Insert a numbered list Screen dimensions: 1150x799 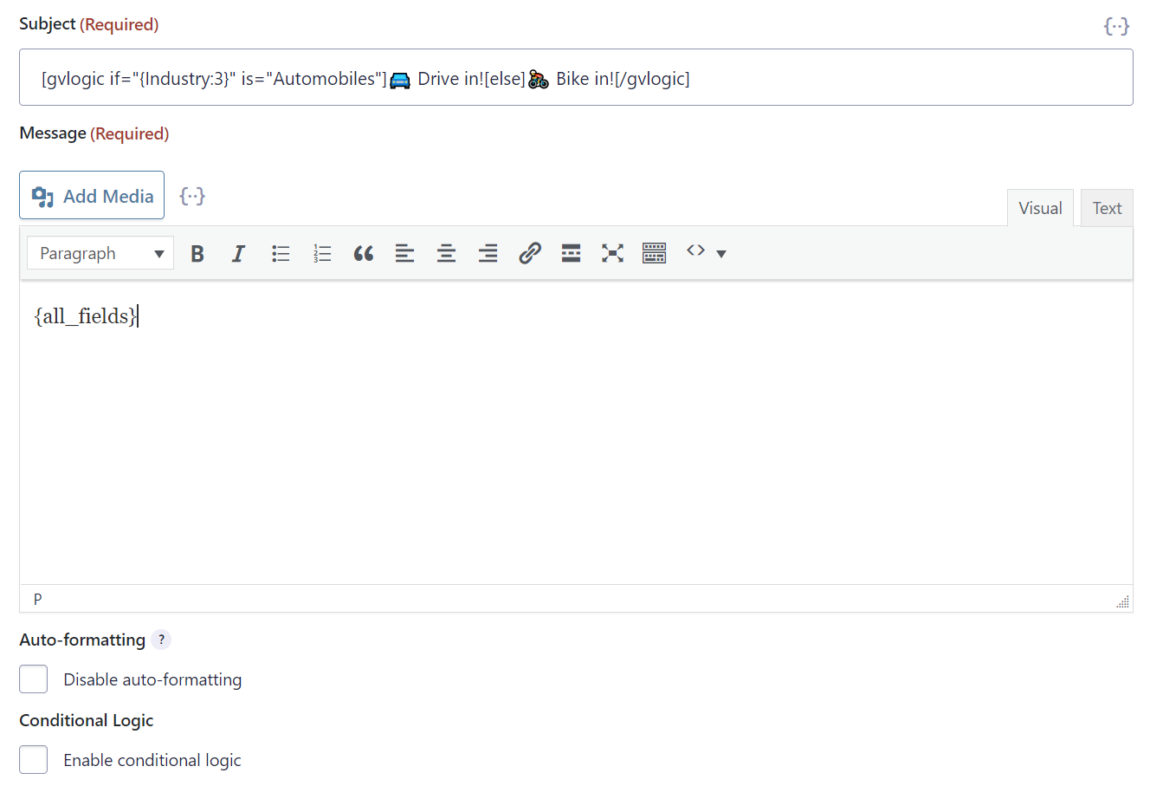point(322,253)
